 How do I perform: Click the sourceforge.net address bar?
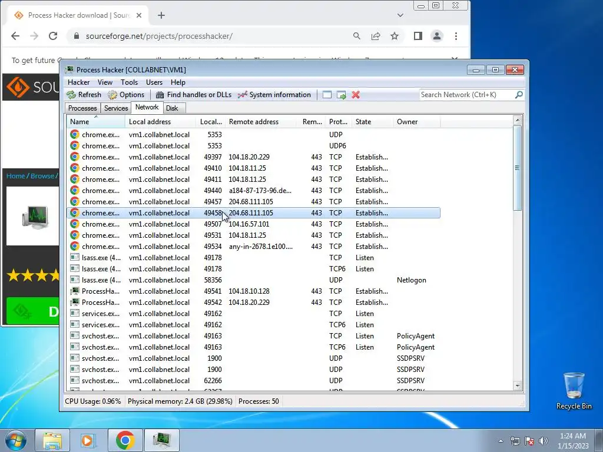click(211, 36)
